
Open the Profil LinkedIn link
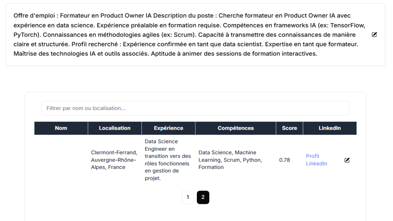tap(317, 160)
